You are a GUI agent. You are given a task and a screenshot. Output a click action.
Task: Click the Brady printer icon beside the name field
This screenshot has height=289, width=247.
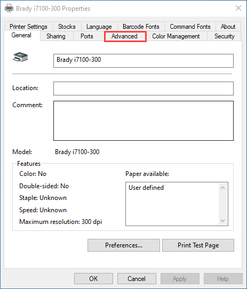point(20,57)
